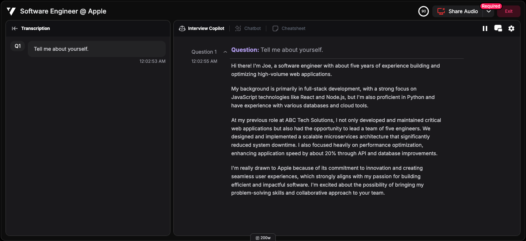The height and width of the screenshot is (241, 526).
Task: Collapse Question 1 using the chevron
Action: 225,52
